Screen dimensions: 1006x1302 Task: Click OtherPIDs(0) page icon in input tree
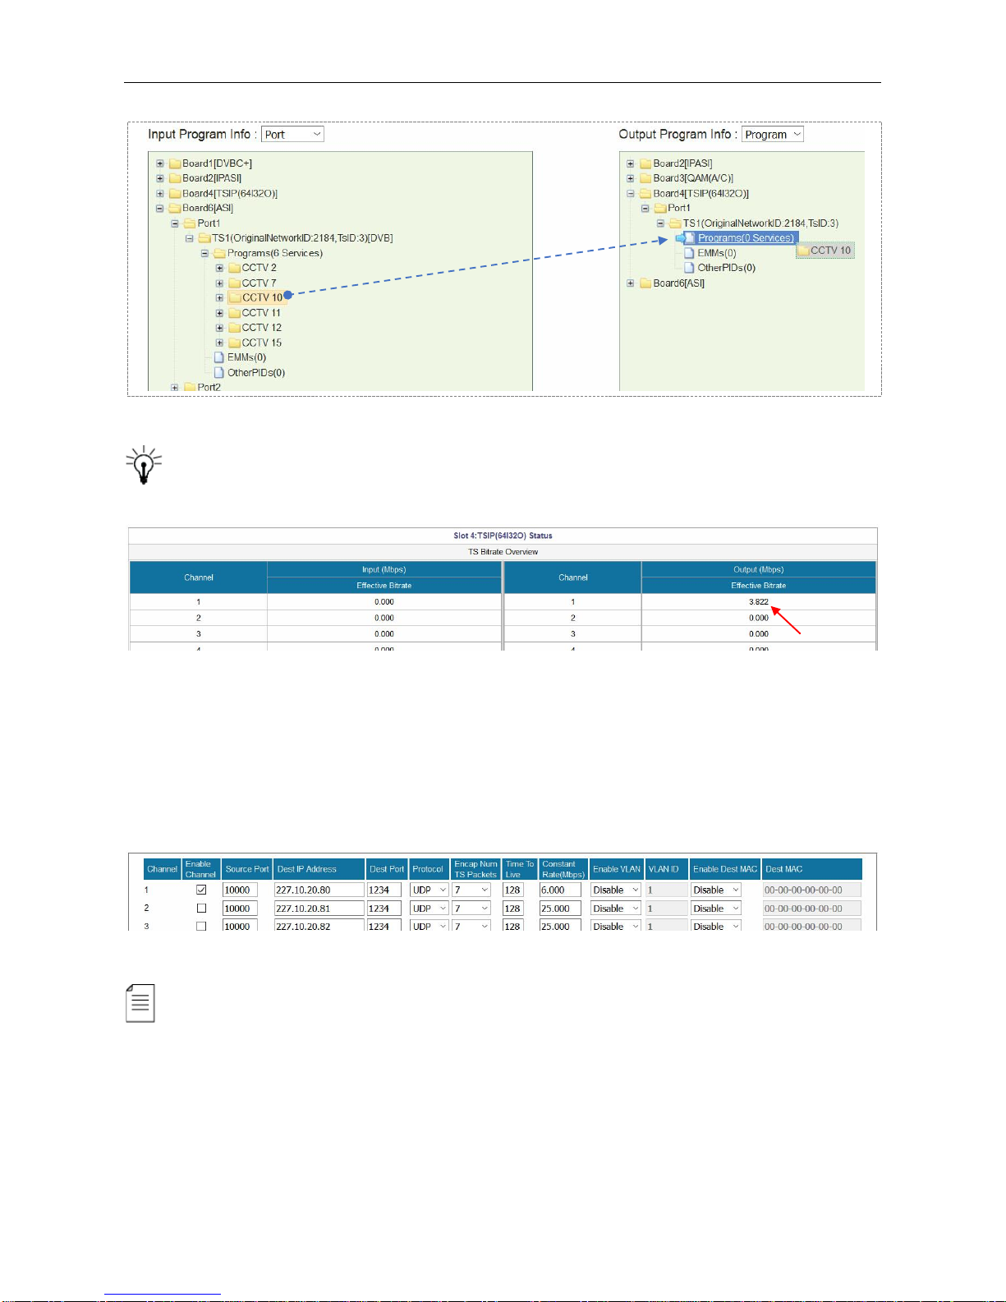click(x=219, y=372)
